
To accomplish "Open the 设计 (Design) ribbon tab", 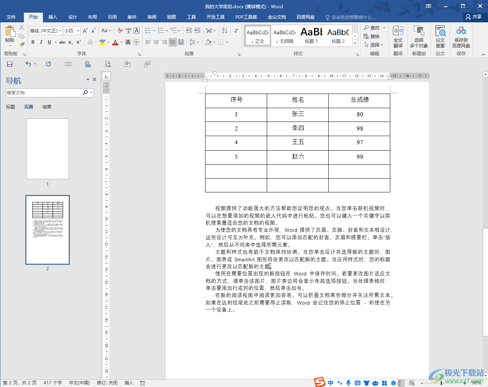I will 73,17.
